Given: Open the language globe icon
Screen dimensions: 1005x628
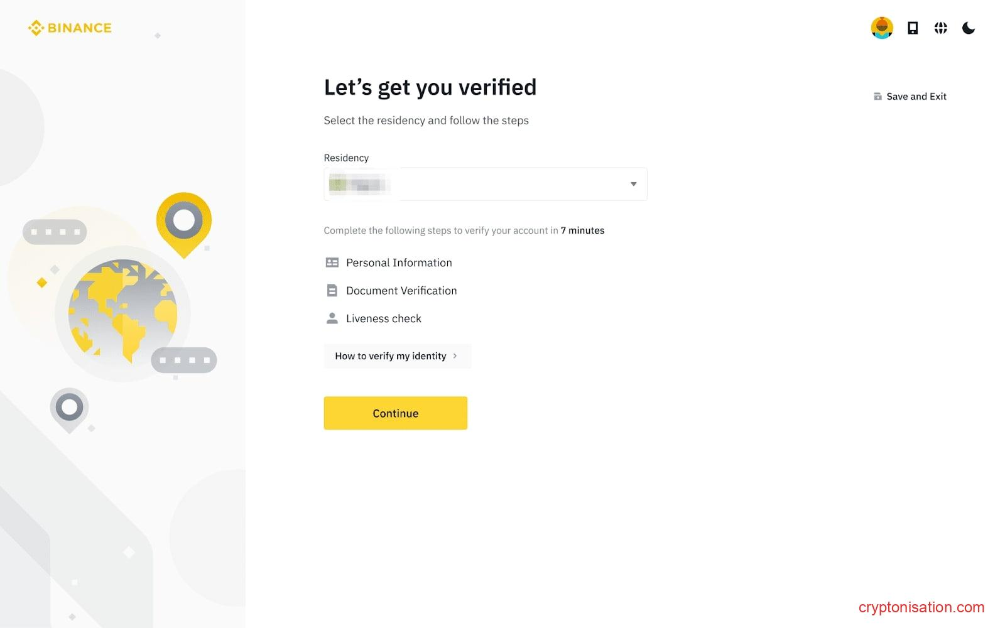Looking at the screenshot, I should pos(940,28).
